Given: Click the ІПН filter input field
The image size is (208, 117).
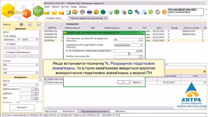Looking at the screenshot, I should (x=26, y=98).
